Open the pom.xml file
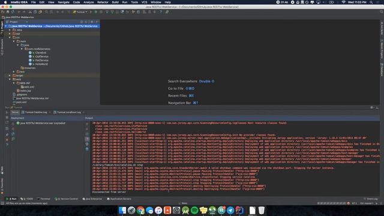 (20, 102)
